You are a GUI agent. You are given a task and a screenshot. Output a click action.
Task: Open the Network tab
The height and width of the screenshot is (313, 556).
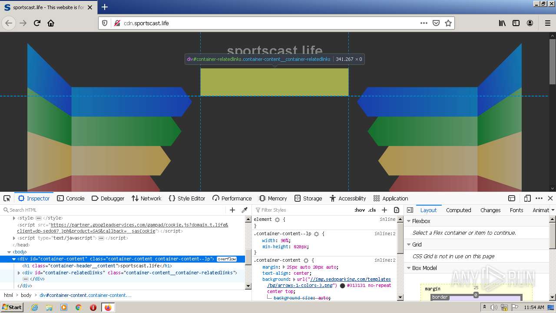pyautogui.click(x=146, y=198)
